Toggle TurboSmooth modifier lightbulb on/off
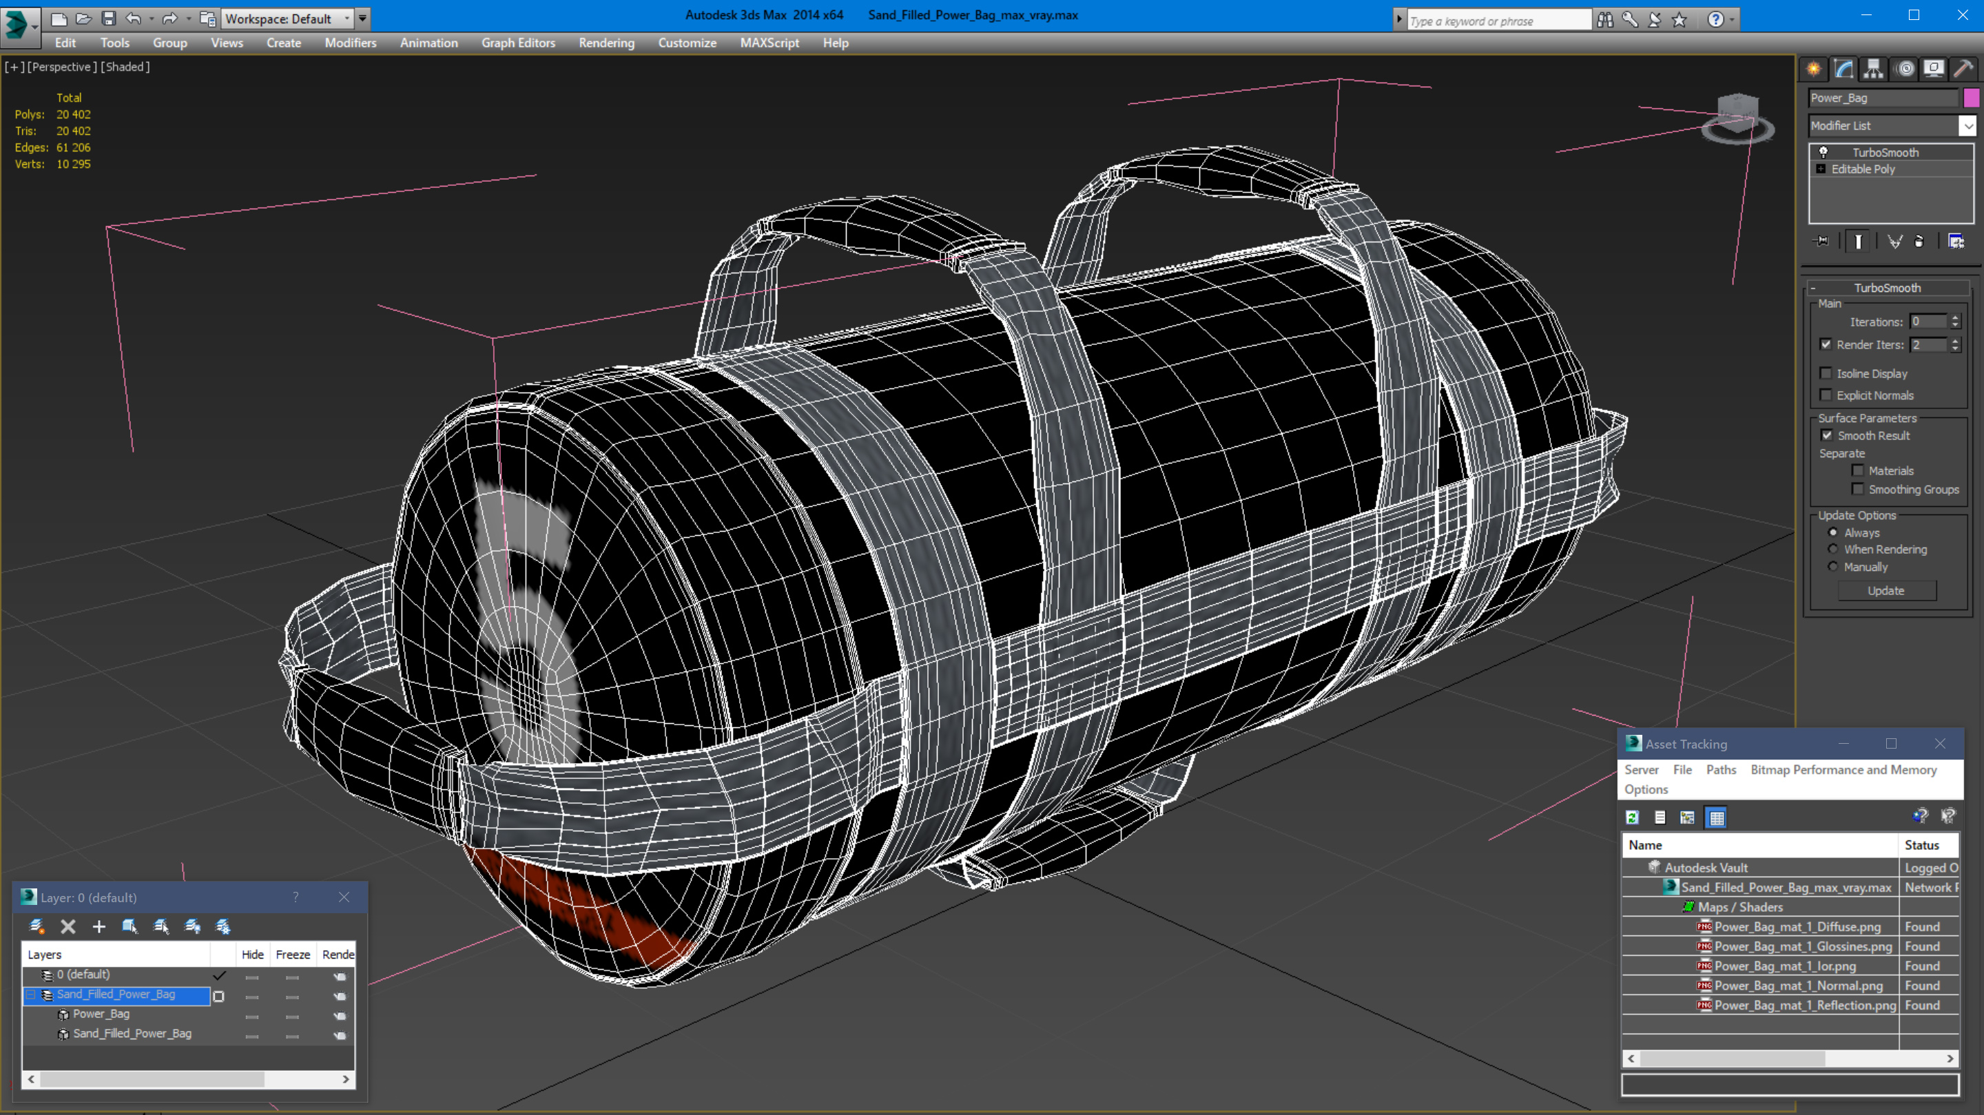The image size is (1984, 1115). pos(1823,152)
